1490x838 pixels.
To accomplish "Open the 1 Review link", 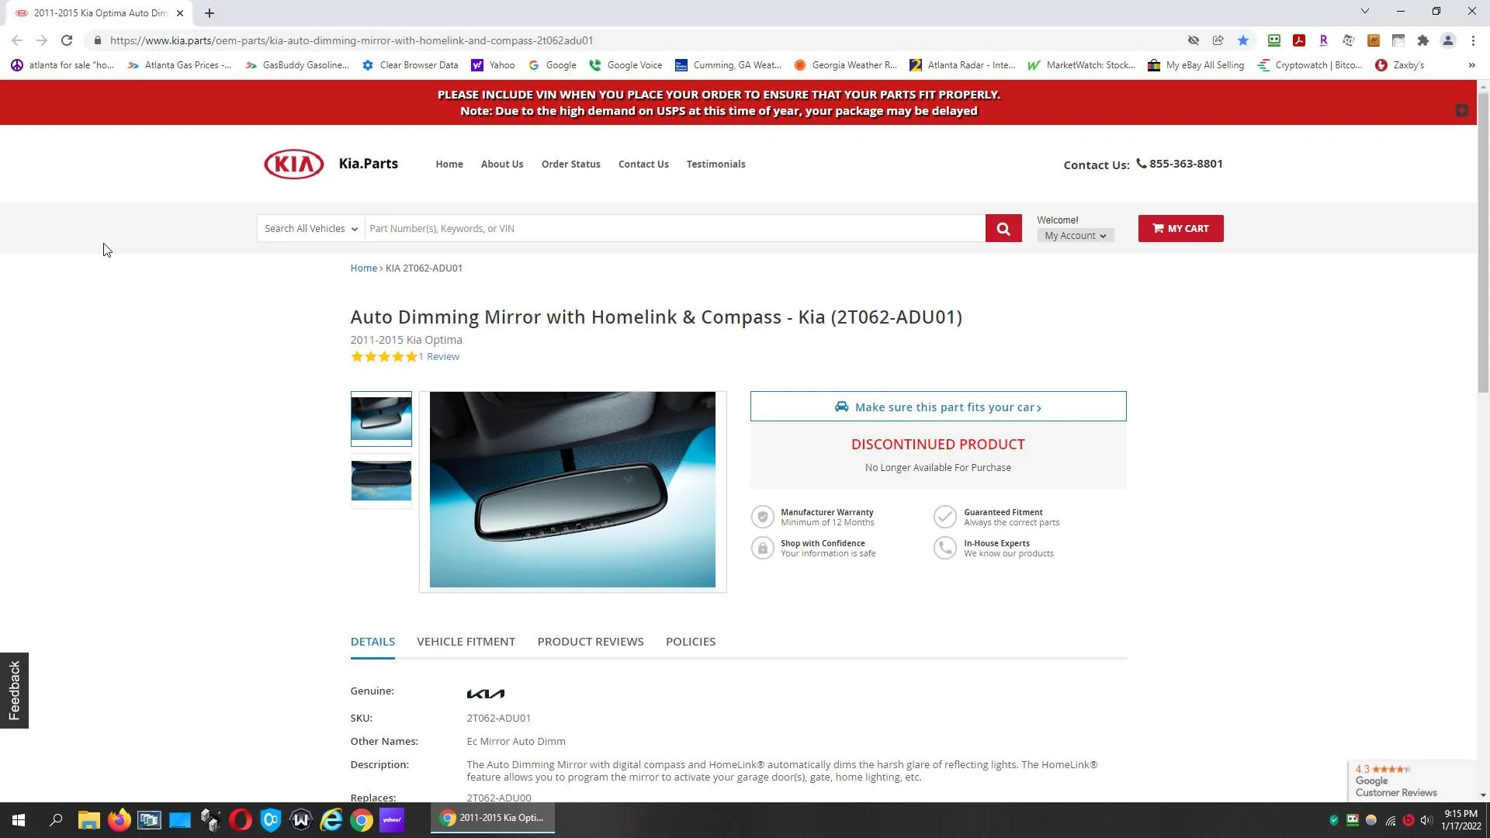I will (439, 356).
